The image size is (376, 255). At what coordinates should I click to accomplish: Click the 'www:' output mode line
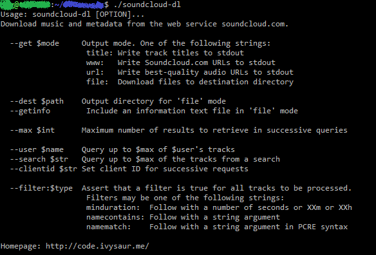[x=181, y=62]
